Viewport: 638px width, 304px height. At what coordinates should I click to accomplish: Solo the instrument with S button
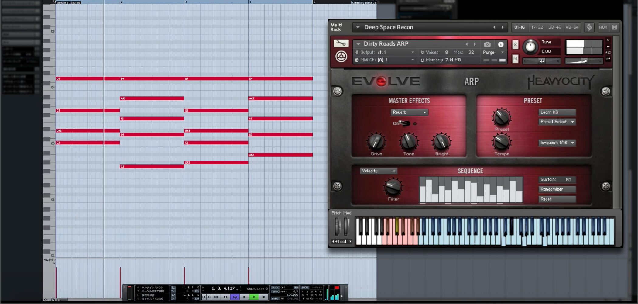(515, 45)
